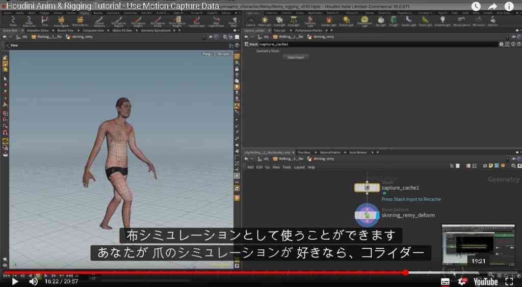The image size is (522, 287).
Task: Open the network editor Edit menu
Action: pos(259,167)
